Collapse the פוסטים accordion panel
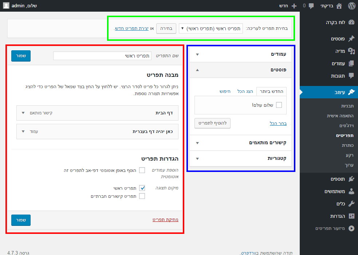Viewport: 358px width, 255px height. coord(240,70)
